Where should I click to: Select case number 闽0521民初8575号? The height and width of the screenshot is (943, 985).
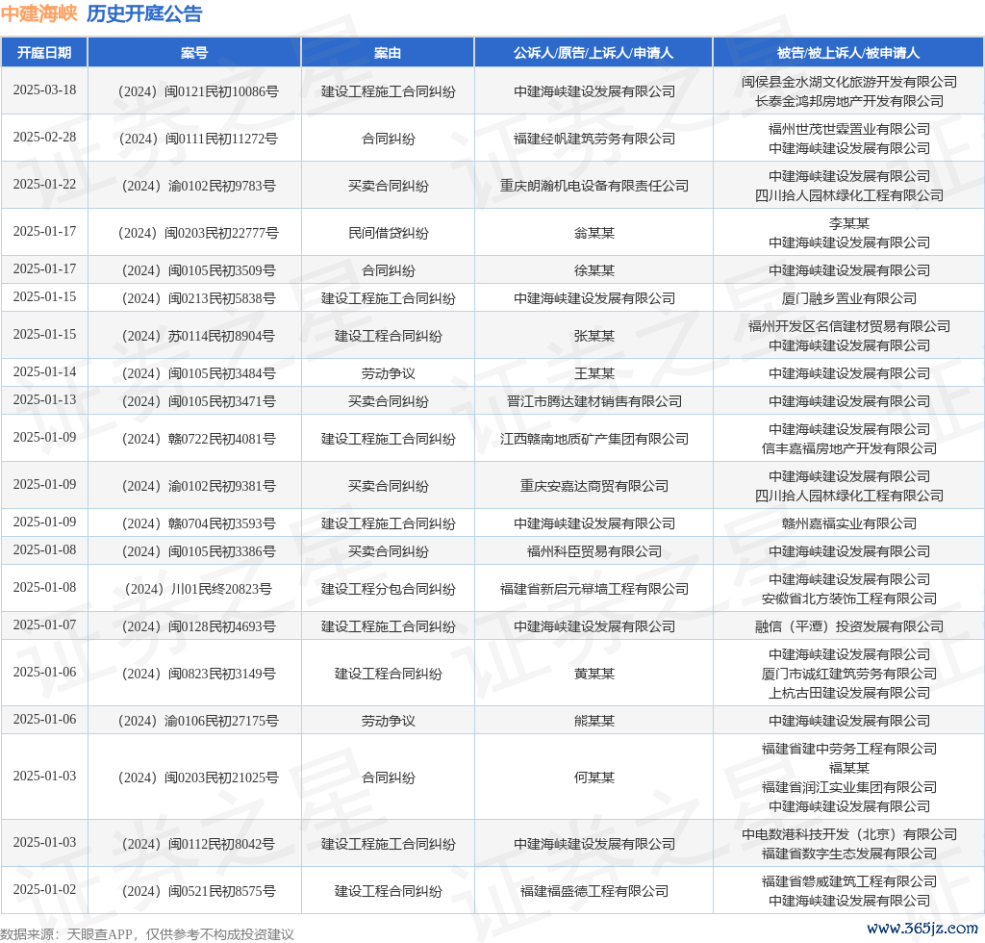[198, 891]
